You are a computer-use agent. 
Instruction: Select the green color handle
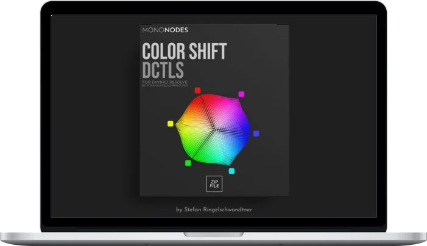pos(188,162)
